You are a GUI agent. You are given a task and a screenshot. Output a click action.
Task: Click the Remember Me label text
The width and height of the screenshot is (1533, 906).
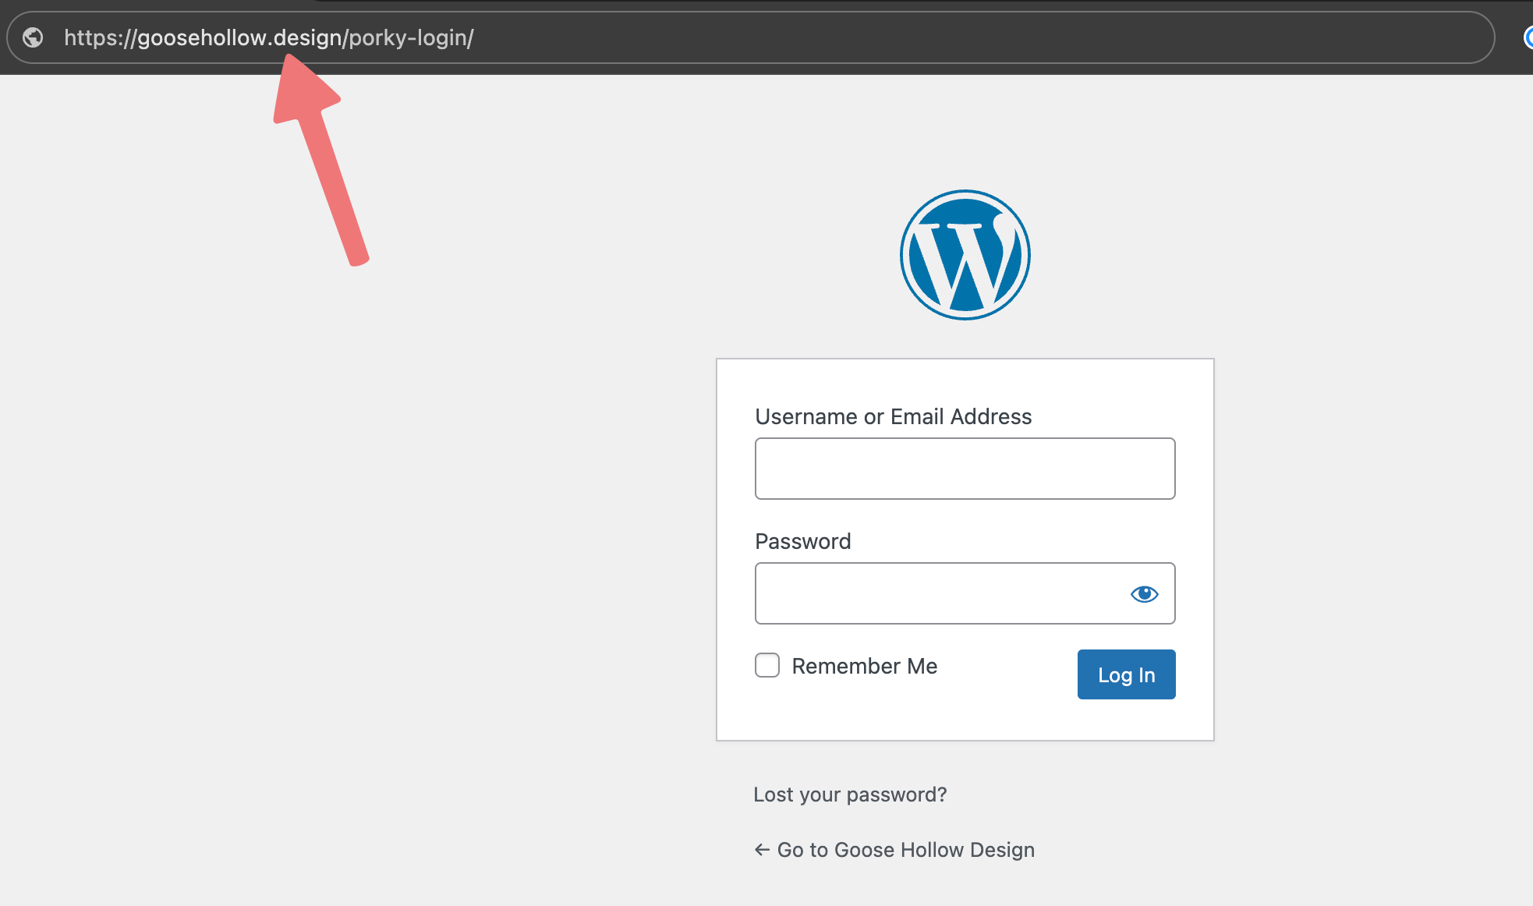(x=865, y=666)
